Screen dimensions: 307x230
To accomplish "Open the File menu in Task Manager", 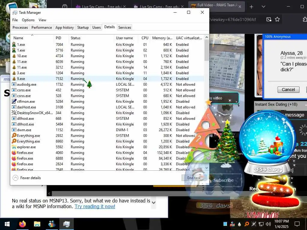I will 15,20.
